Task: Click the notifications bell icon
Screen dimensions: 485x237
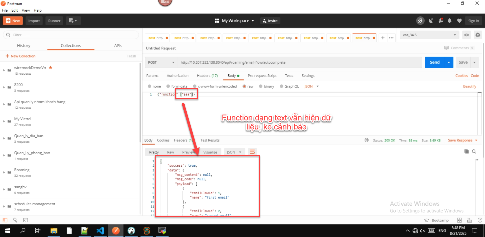Action: pos(450,21)
